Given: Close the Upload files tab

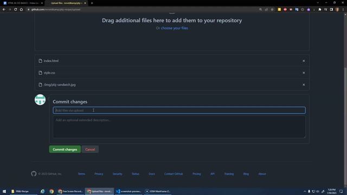Looking at the screenshot, I should (x=85, y=3).
